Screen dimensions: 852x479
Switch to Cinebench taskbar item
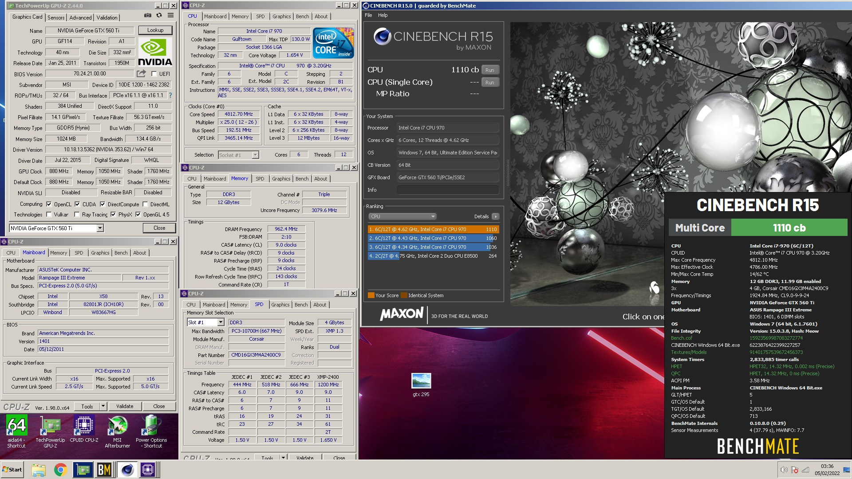click(127, 470)
